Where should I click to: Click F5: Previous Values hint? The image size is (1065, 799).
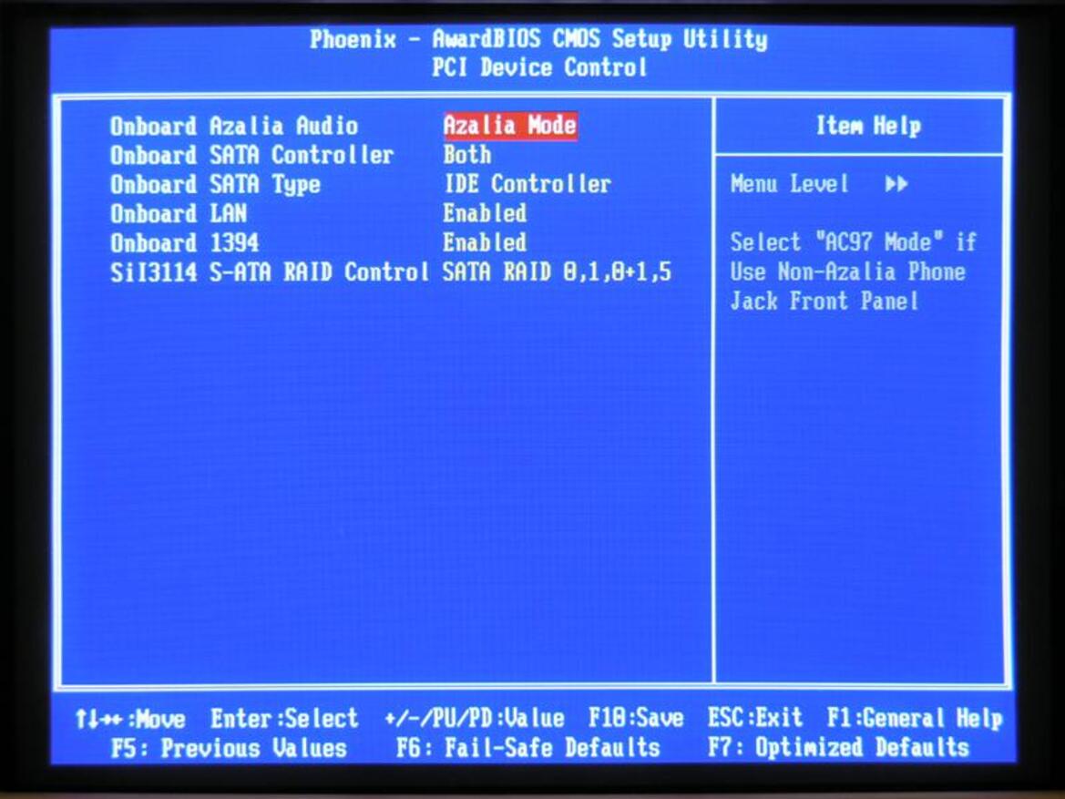coord(229,749)
